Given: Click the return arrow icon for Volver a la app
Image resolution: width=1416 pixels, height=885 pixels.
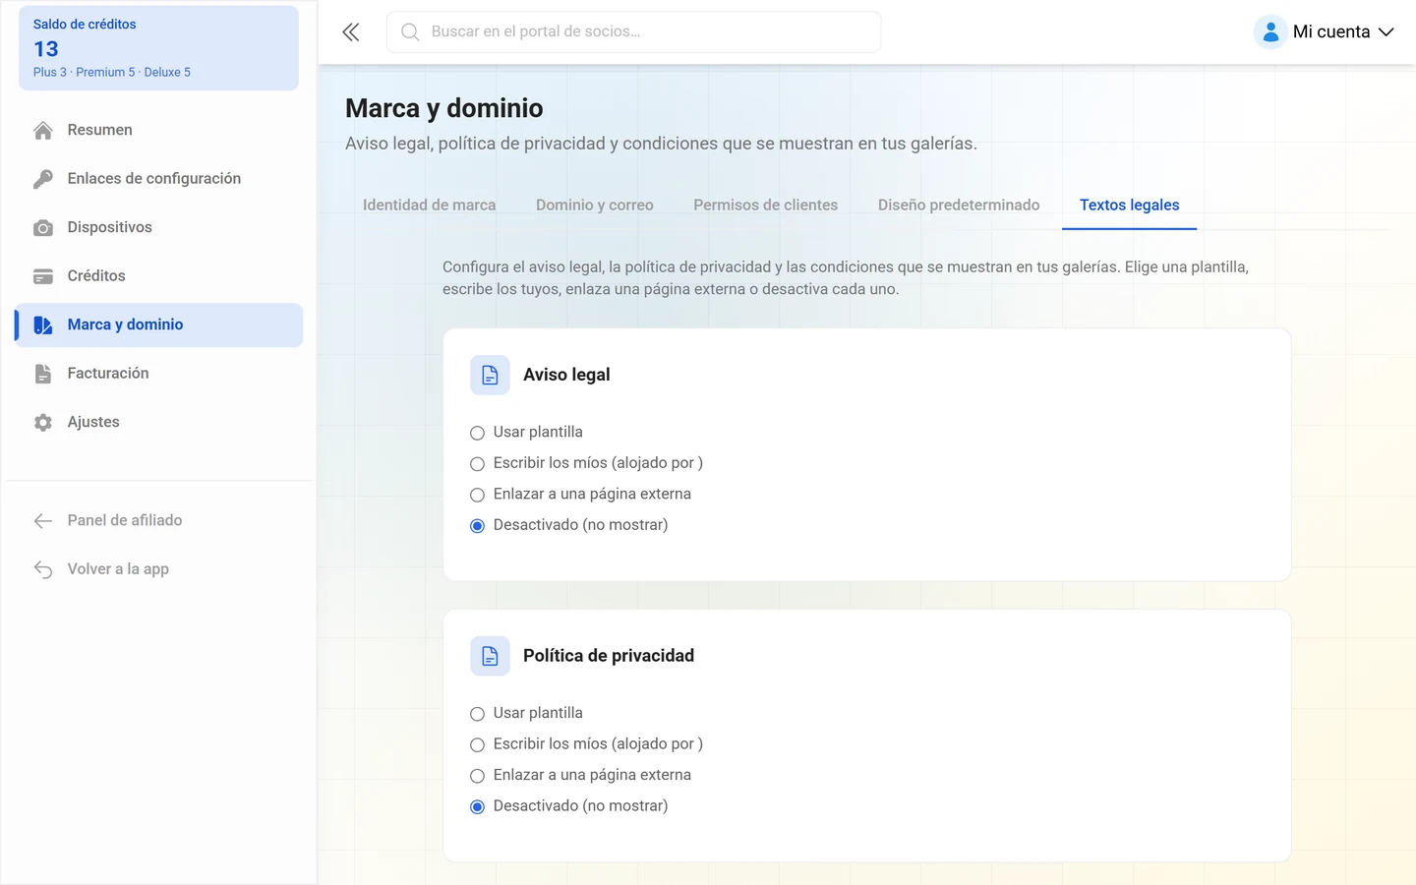Looking at the screenshot, I should [43, 569].
